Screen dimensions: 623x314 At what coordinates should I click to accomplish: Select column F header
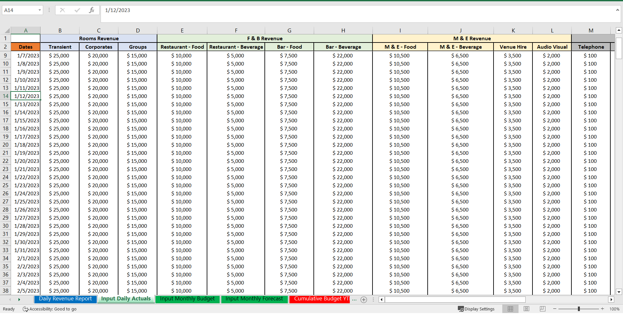(236, 30)
